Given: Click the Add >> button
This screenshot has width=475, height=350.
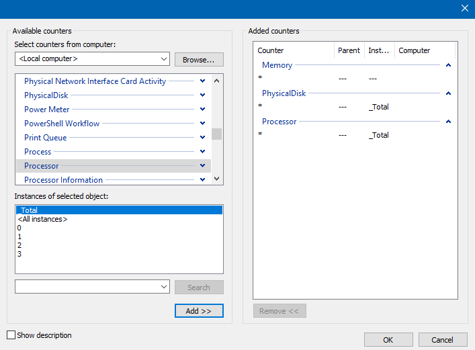Looking at the screenshot, I should pos(199,311).
